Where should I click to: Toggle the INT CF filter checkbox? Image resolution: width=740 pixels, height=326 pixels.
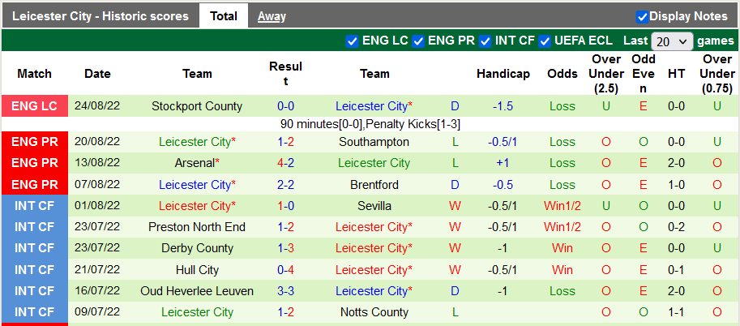(x=485, y=41)
